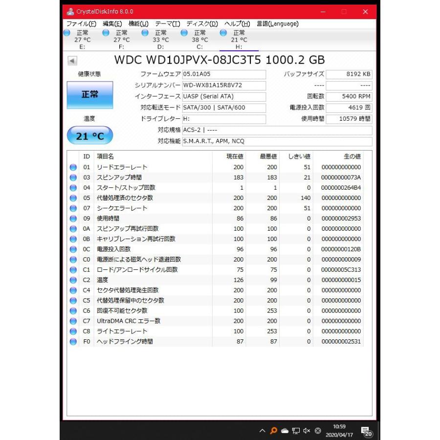Click the muted speaker volume icon
The height and width of the screenshot is (440, 440).
(307, 431)
